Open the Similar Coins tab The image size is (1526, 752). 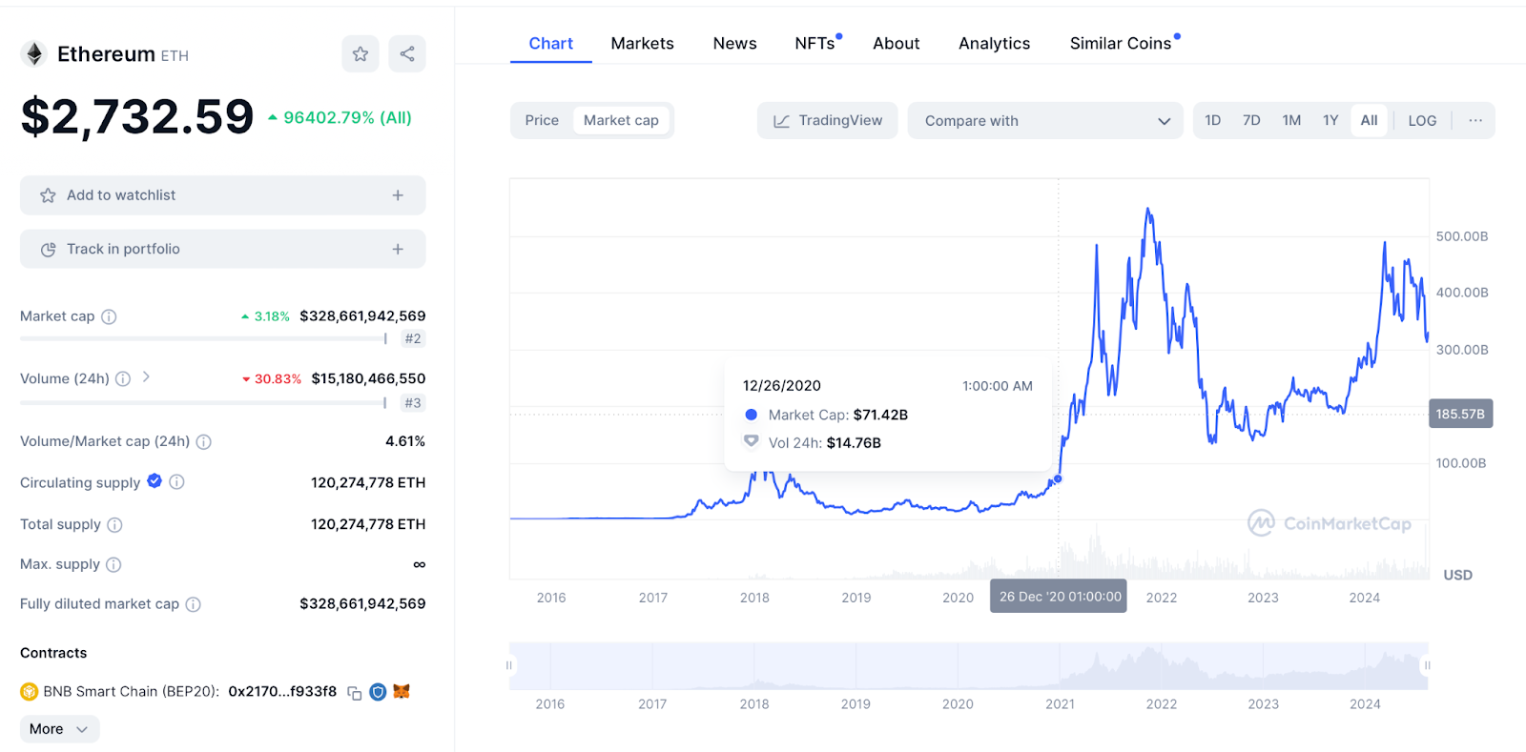pos(1121,44)
